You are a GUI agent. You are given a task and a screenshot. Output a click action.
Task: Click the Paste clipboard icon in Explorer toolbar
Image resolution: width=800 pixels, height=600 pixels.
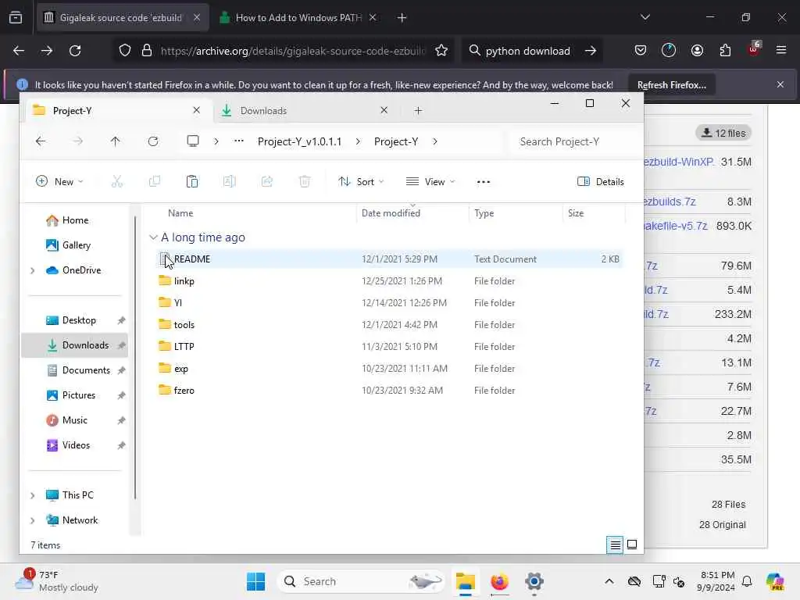coord(192,181)
